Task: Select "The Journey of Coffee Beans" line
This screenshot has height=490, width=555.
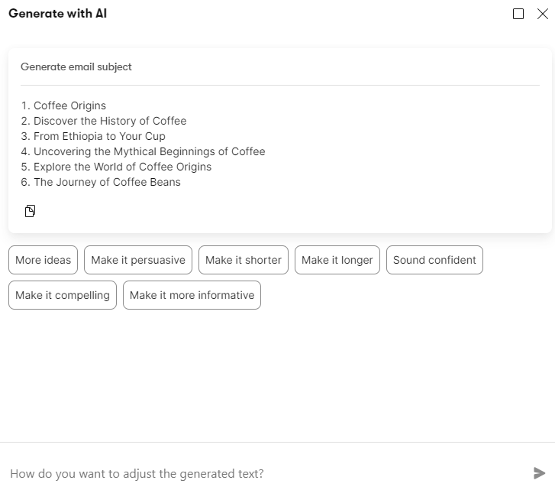Action: pyautogui.click(x=101, y=182)
